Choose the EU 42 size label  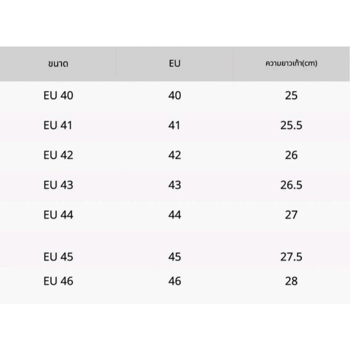(x=58, y=155)
